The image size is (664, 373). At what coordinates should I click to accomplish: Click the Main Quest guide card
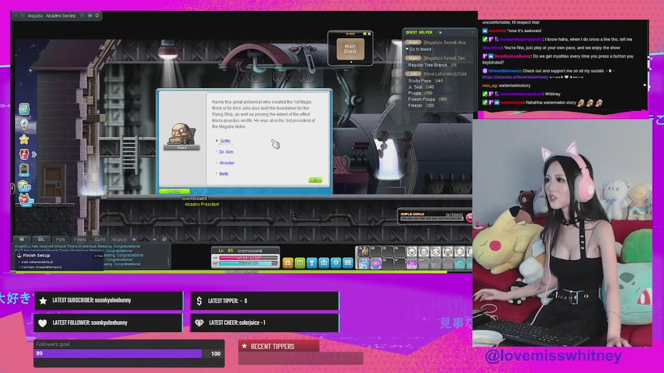pos(350,49)
